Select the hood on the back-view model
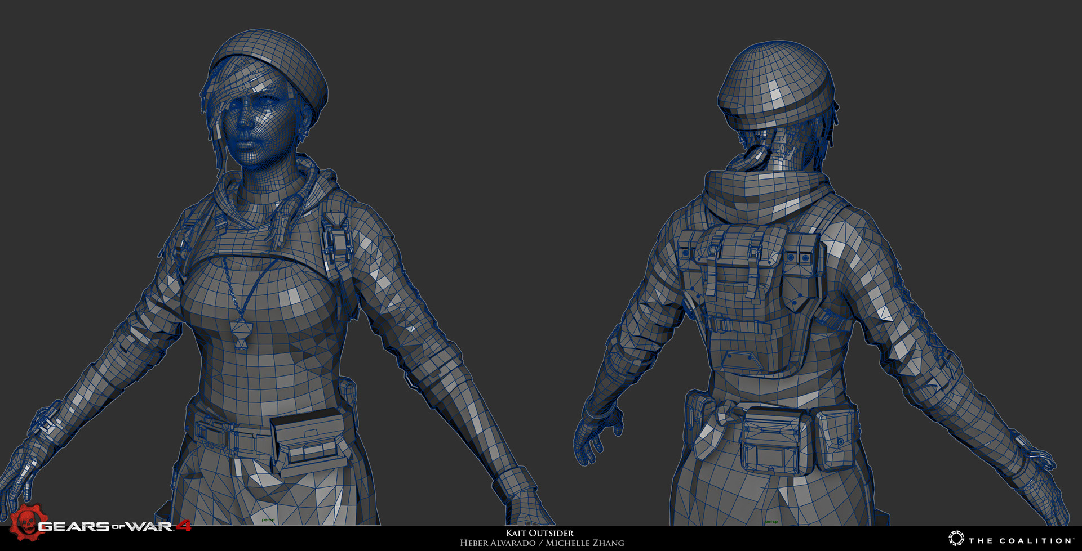The image size is (1082, 551). [761, 197]
